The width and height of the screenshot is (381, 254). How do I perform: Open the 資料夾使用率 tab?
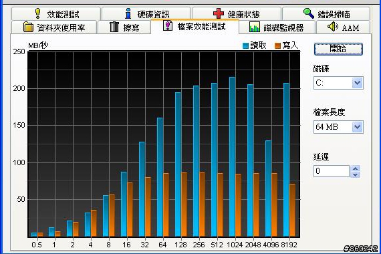[54, 27]
